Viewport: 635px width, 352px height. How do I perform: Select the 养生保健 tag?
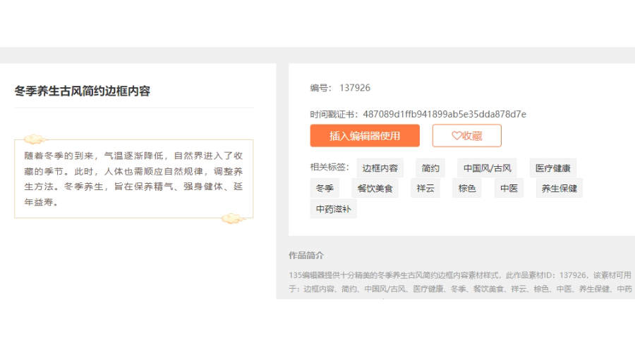(560, 189)
